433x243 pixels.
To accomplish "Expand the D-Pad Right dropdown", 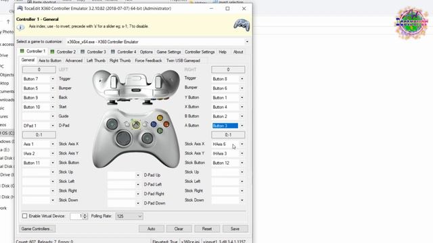I will tap(138, 194).
